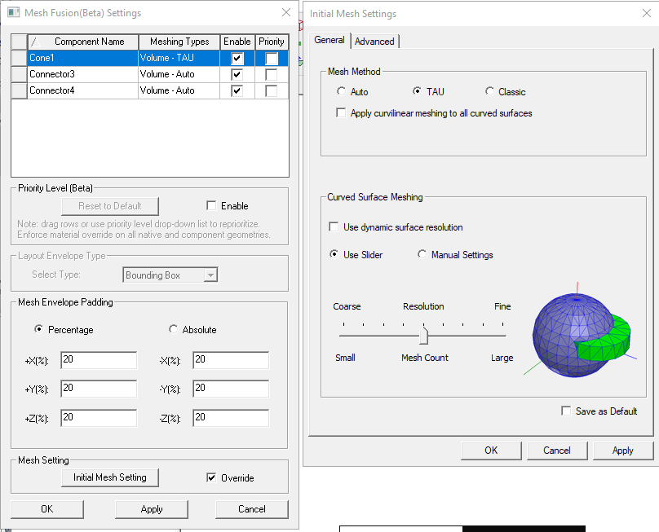Viewport: 659px width, 532px height.
Task: Click the row header beside Connector4
Action: point(20,90)
